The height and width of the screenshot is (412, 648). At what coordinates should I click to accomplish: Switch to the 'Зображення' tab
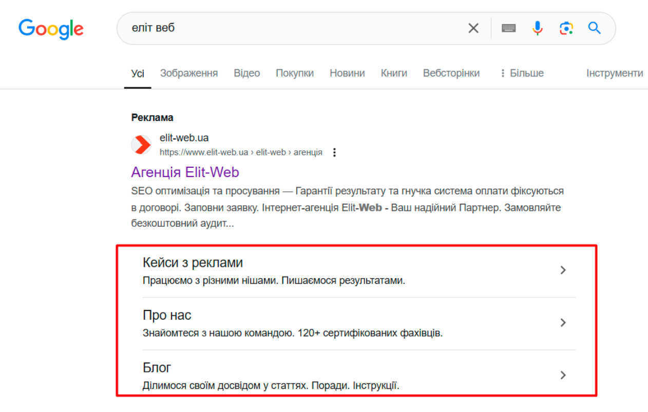[189, 73]
